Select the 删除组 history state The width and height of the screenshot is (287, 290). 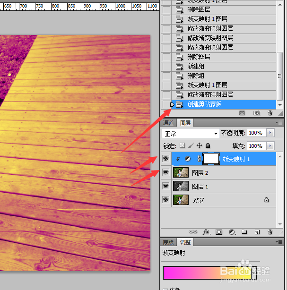224,76
